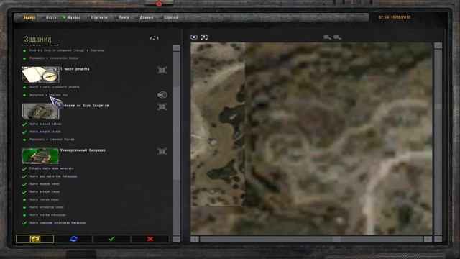Open the Контакты tab
Screen dimensions: 460x259
tap(99, 17)
